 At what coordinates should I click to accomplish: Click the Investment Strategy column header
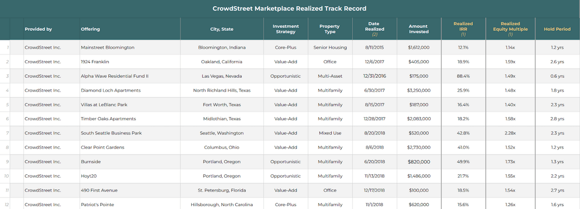(x=286, y=29)
